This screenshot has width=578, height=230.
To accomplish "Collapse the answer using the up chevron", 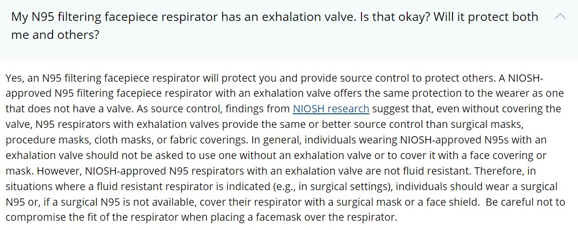I will click(x=560, y=17).
